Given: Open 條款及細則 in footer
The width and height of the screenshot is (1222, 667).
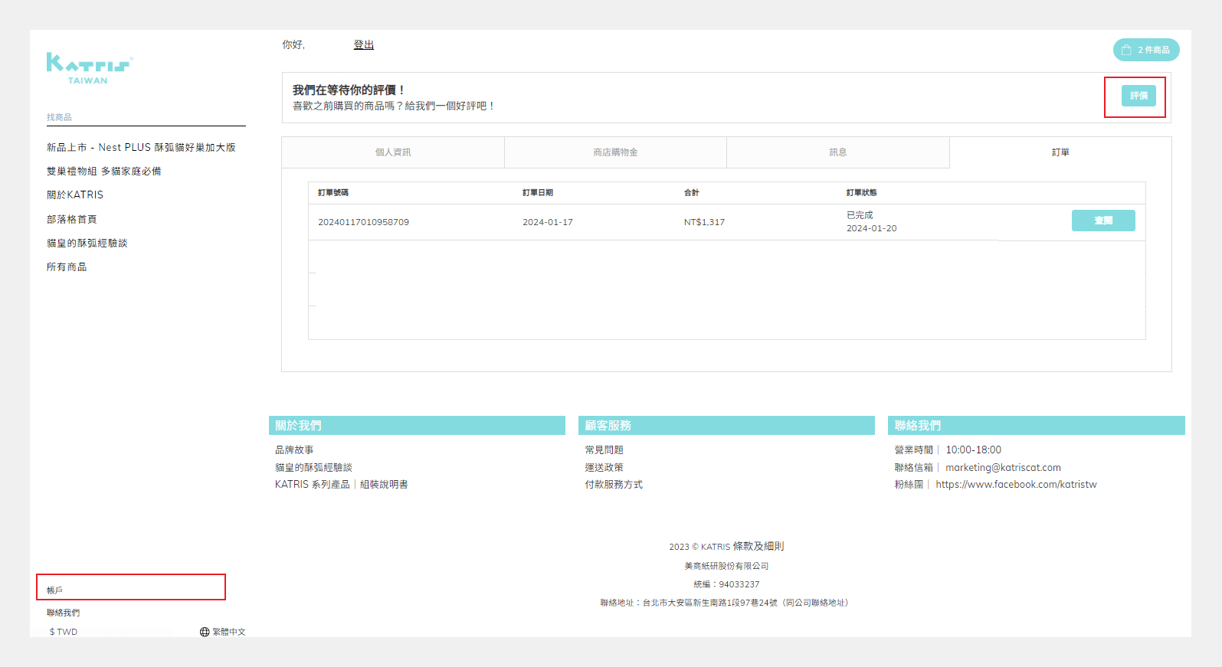Looking at the screenshot, I should (x=758, y=546).
